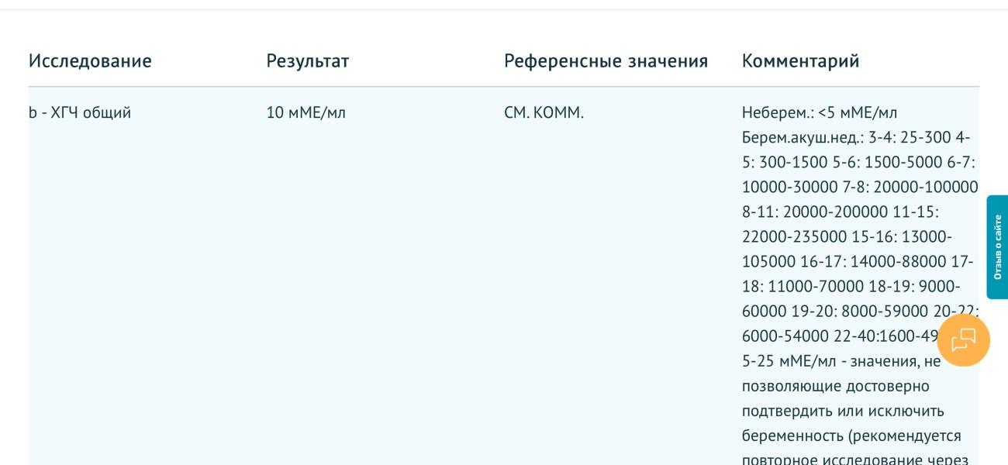The width and height of the screenshot is (1008, 465).
Task: Select the 'Результат' column header
Action: pyautogui.click(x=308, y=60)
